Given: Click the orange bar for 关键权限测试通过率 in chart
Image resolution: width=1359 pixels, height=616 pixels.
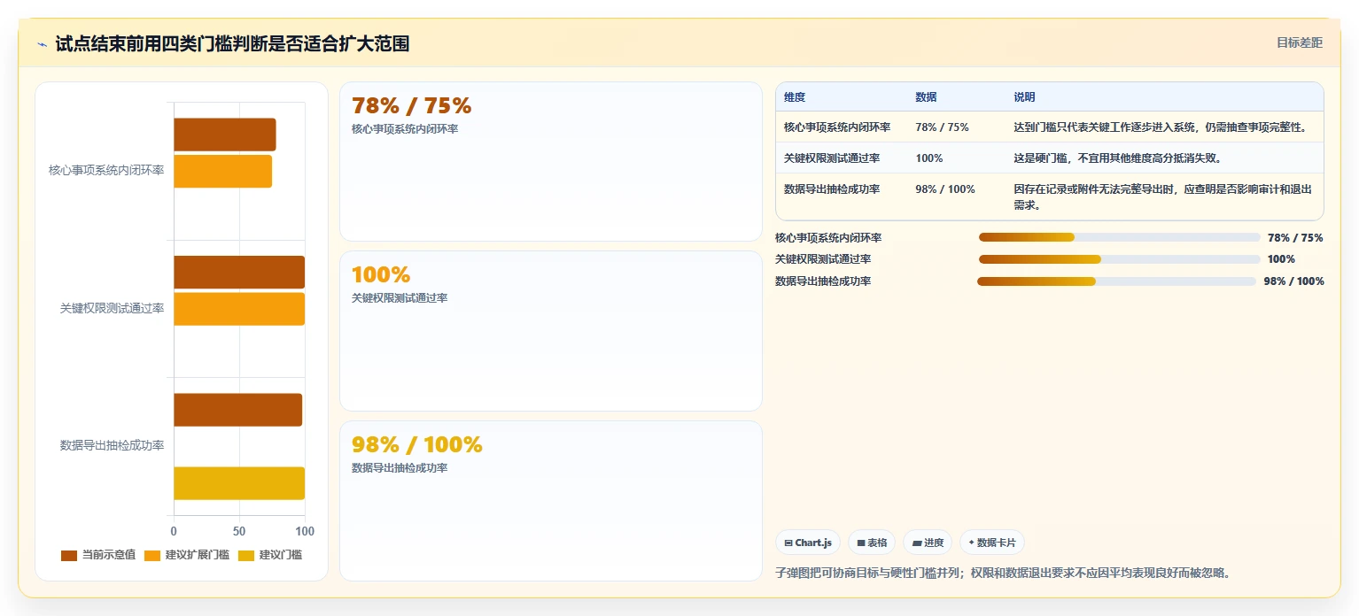Looking at the screenshot, I should pos(239,309).
